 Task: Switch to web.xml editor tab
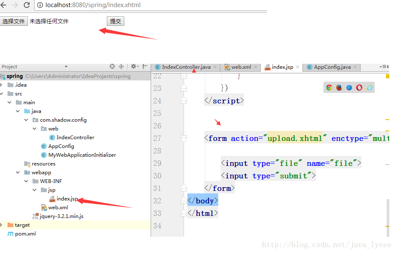click(241, 67)
